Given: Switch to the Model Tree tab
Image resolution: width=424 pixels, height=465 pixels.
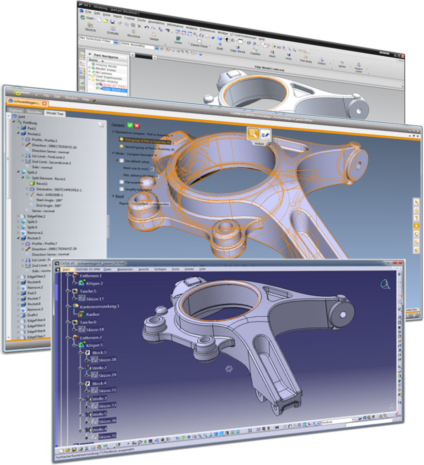Looking at the screenshot, I should 54,112.
